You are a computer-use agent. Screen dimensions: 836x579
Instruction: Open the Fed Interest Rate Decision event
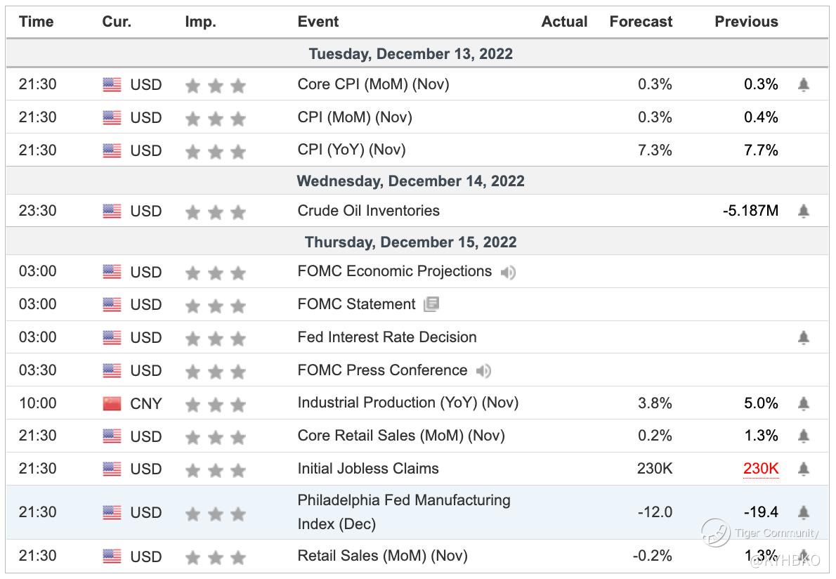tap(387, 337)
